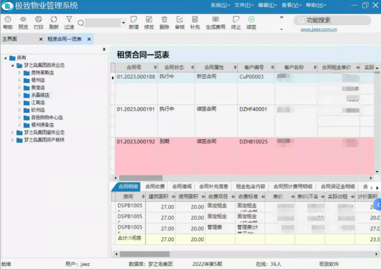Viewport: 381px width, 270px height.
Task: Click the 过滤 filter funnel icon
Action: tap(69, 19)
